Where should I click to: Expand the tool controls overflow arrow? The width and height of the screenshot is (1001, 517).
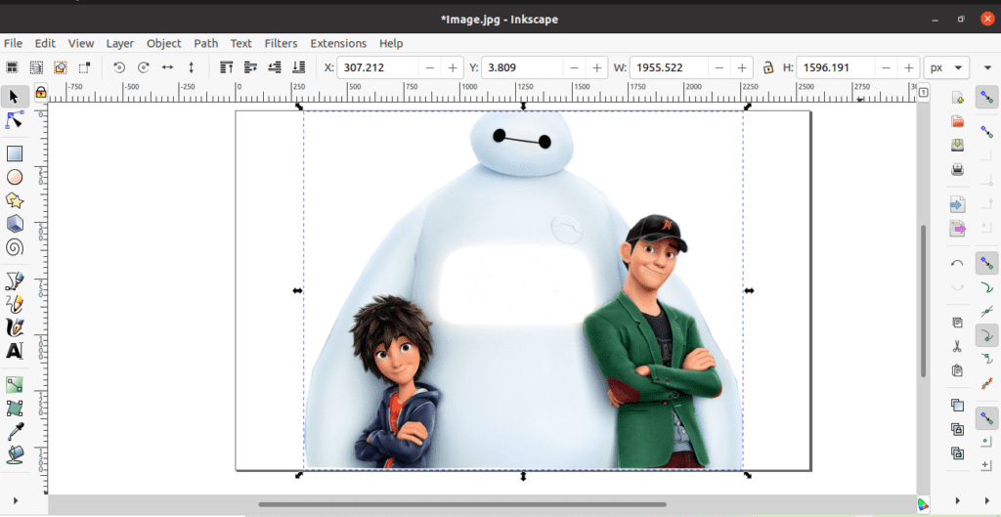tap(987, 67)
